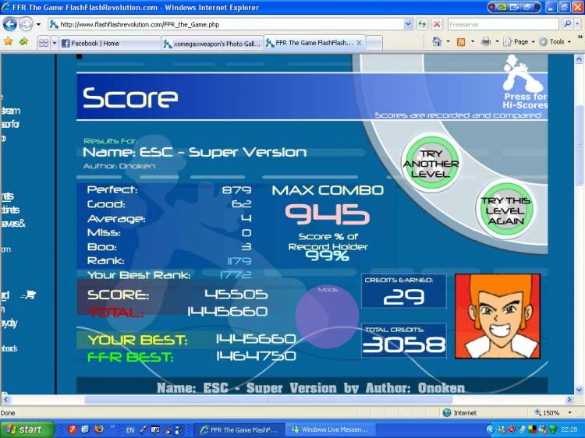Image resolution: width=585 pixels, height=438 pixels.
Task: Switch to the Facebook | Home tab
Action: 111,43
